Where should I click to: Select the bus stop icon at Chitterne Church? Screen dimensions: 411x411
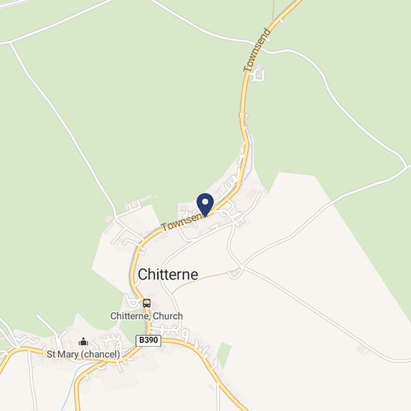click(146, 303)
